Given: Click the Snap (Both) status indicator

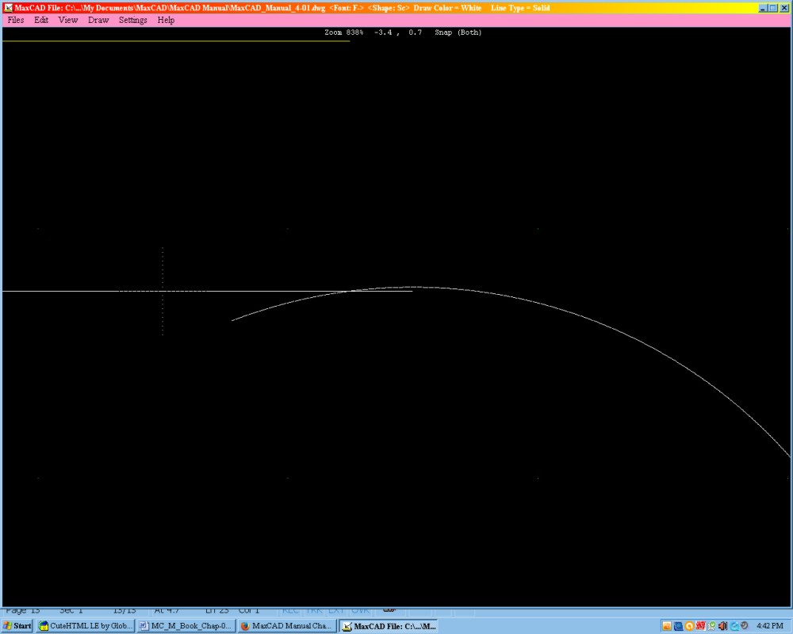Looking at the screenshot, I should point(458,32).
